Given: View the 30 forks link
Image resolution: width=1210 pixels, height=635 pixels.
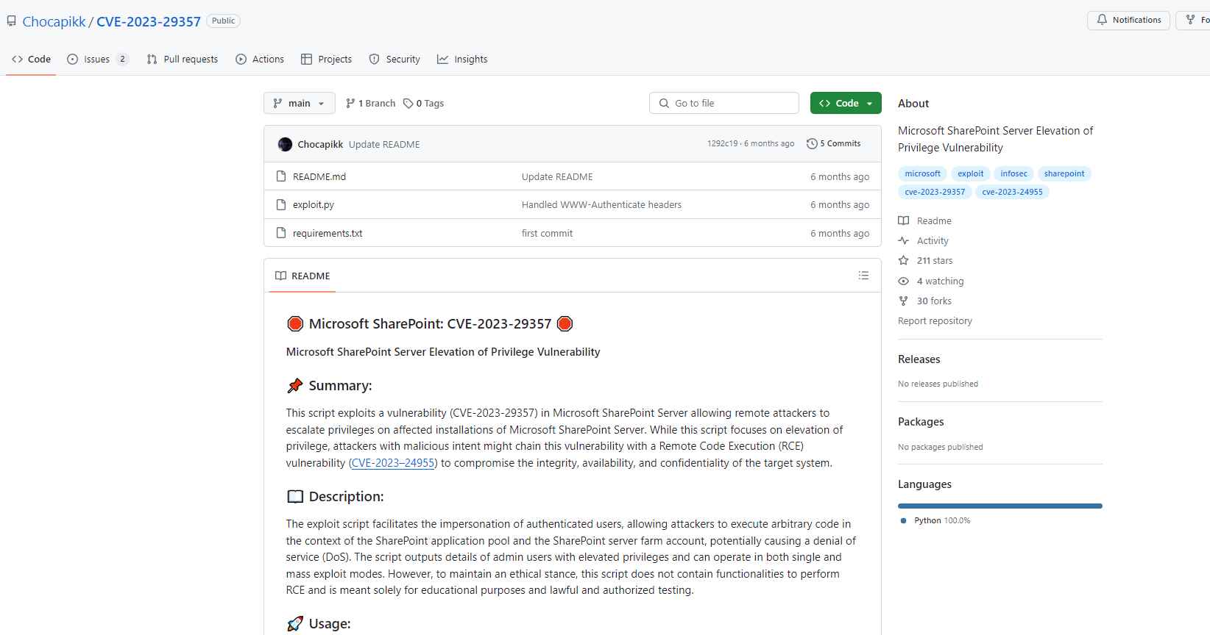Looking at the screenshot, I should coord(934,301).
